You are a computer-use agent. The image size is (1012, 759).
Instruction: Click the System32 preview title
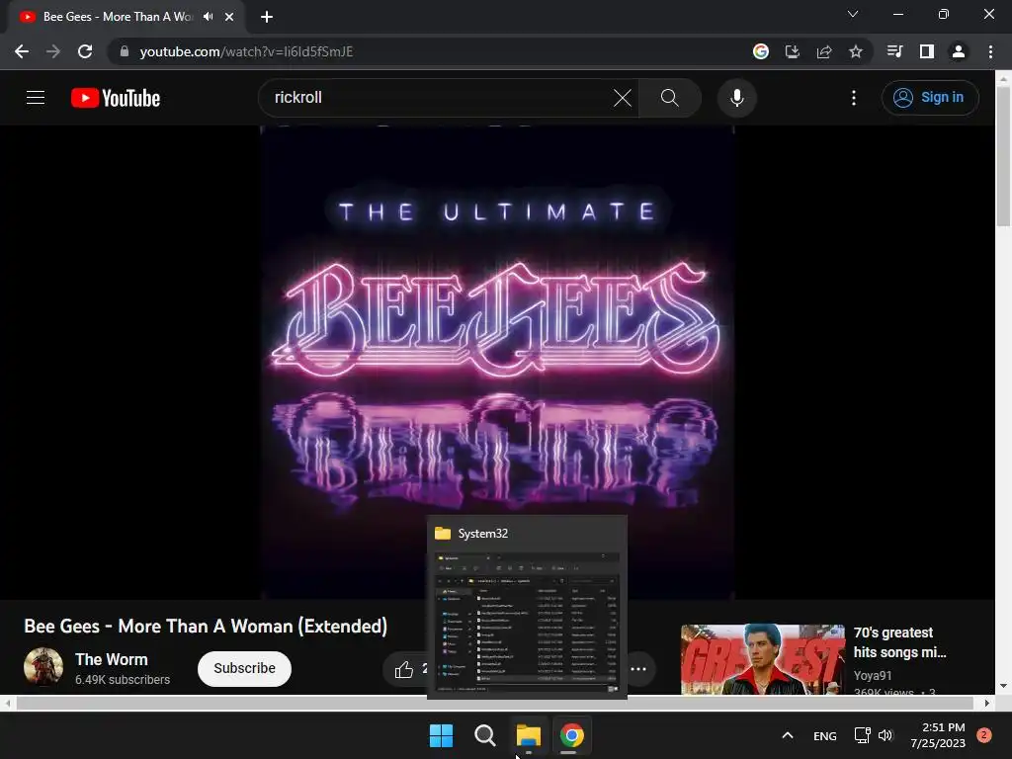pos(482,534)
